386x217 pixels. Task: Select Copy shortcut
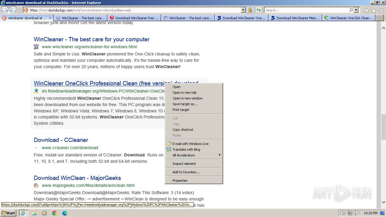[194, 130]
